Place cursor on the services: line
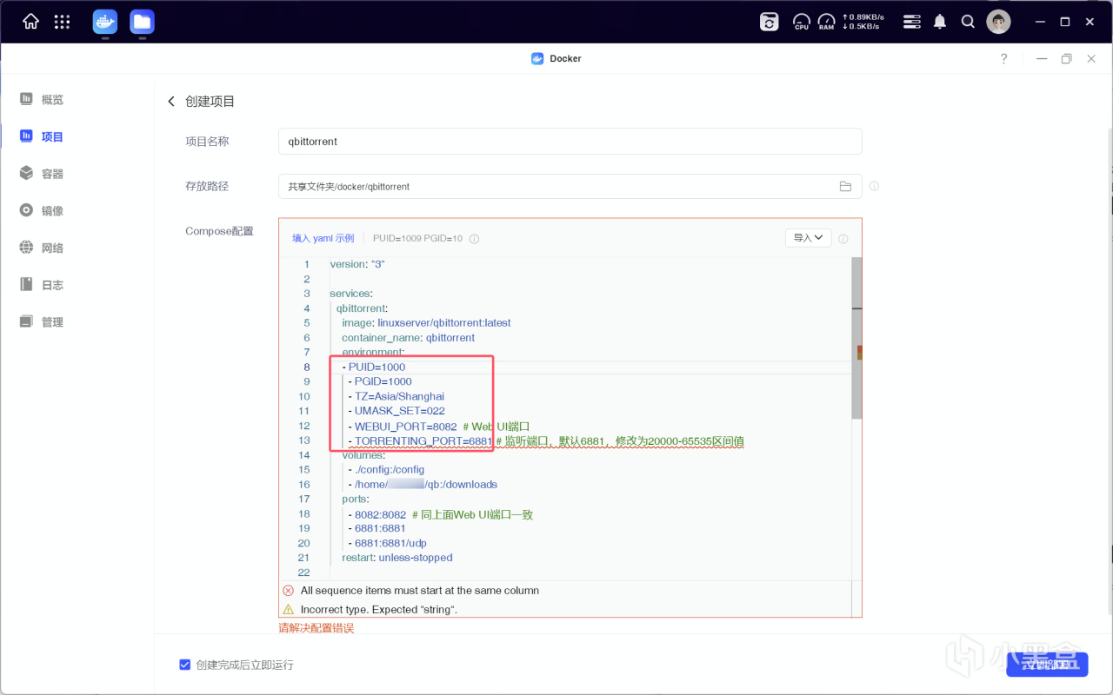Screen dimensions: 1113x695 [x=351, y=294]
